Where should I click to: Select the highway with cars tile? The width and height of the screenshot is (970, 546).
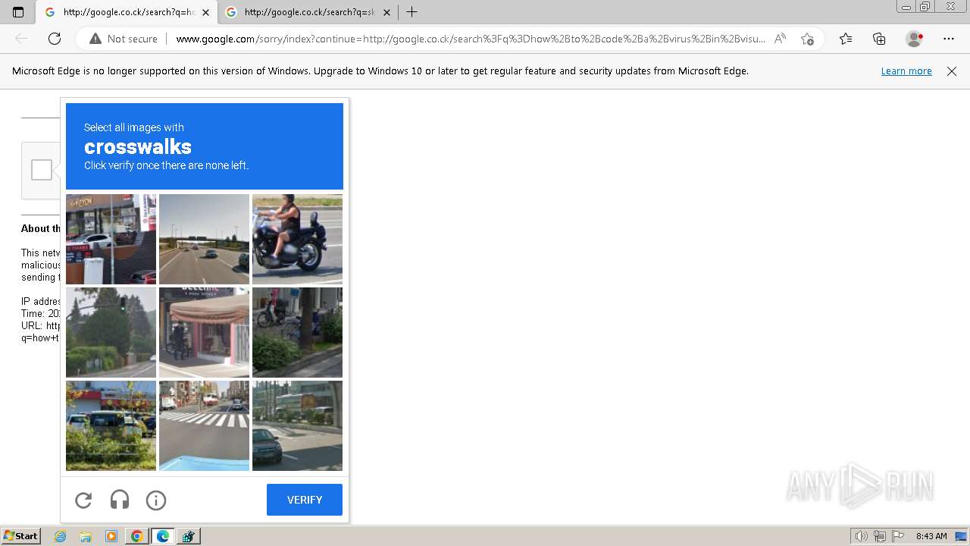coord(204,239)
